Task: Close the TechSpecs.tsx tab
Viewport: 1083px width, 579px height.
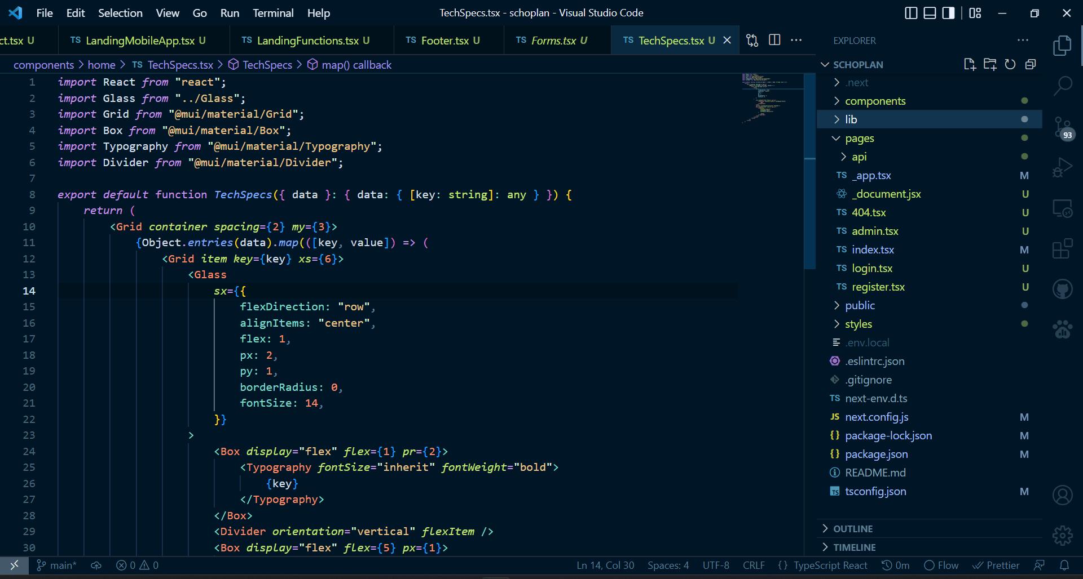Action: coord(727,40)
